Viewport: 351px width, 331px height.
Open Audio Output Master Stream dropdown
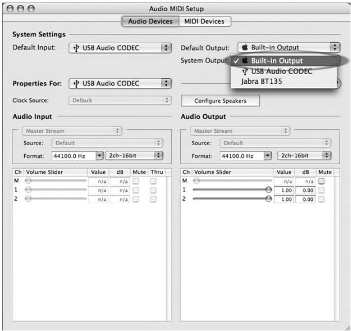240,131
